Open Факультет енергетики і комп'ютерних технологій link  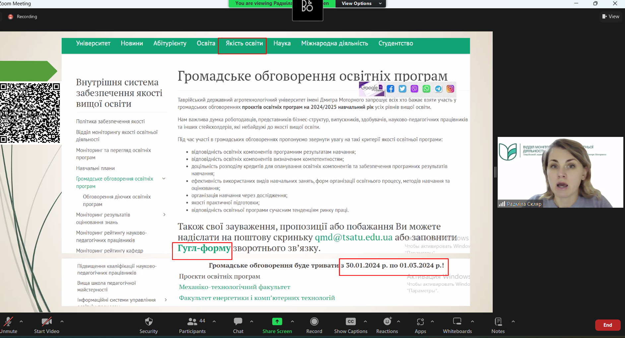click(257, 298)
